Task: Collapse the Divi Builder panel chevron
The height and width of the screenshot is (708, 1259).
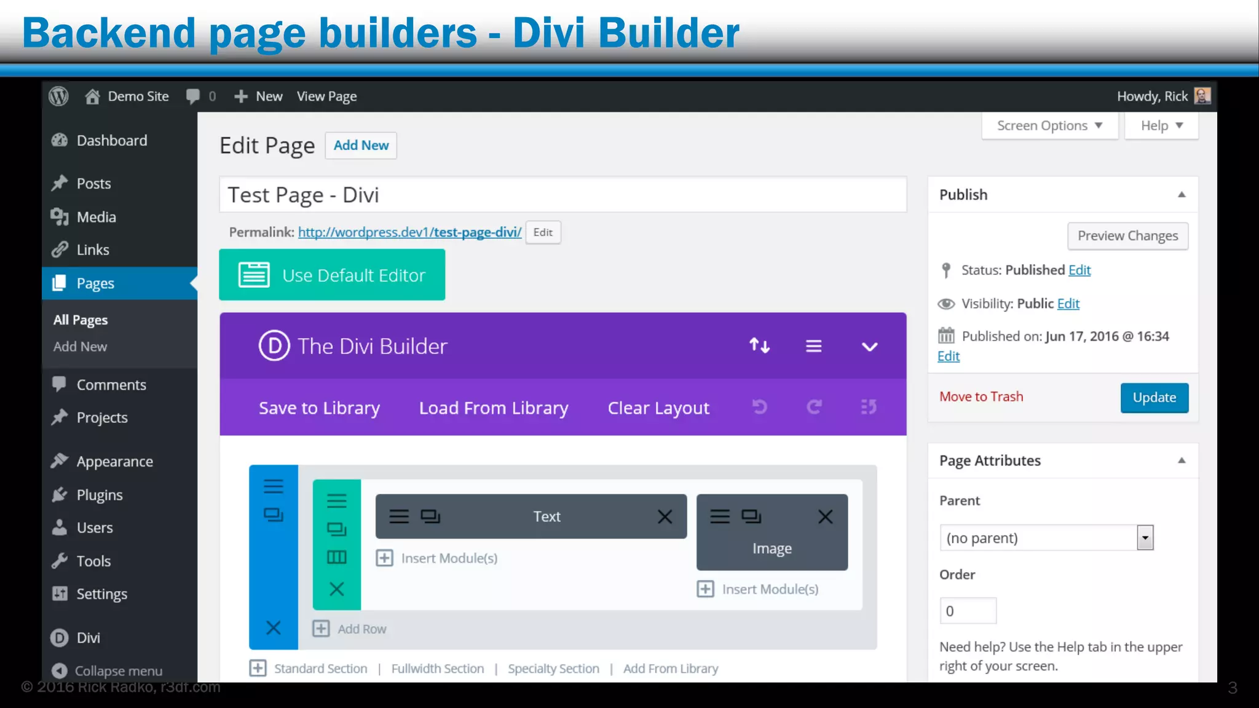Action: [869, 347]
